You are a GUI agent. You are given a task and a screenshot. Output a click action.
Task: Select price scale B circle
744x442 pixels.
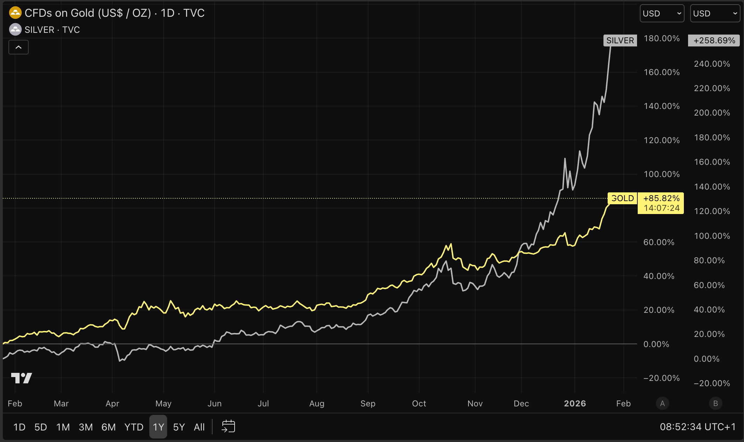[x=715, y=404]
